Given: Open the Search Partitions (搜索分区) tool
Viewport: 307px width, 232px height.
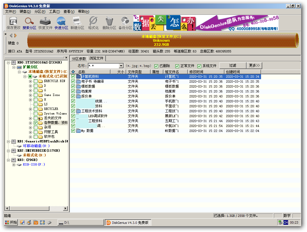Looking at the screenshot, I should [29, 23].
